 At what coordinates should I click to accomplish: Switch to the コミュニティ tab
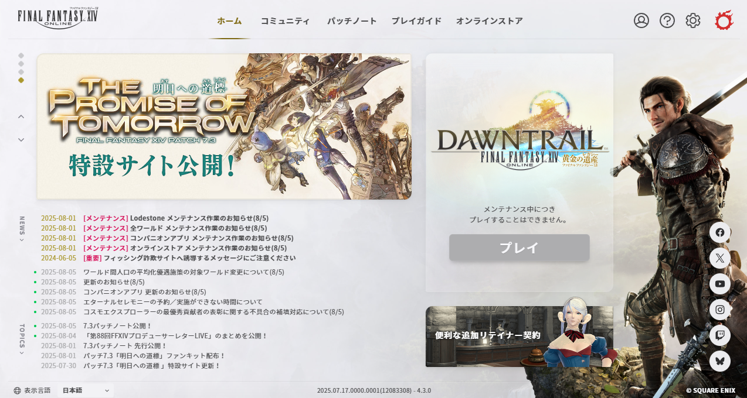coord(286,21)
